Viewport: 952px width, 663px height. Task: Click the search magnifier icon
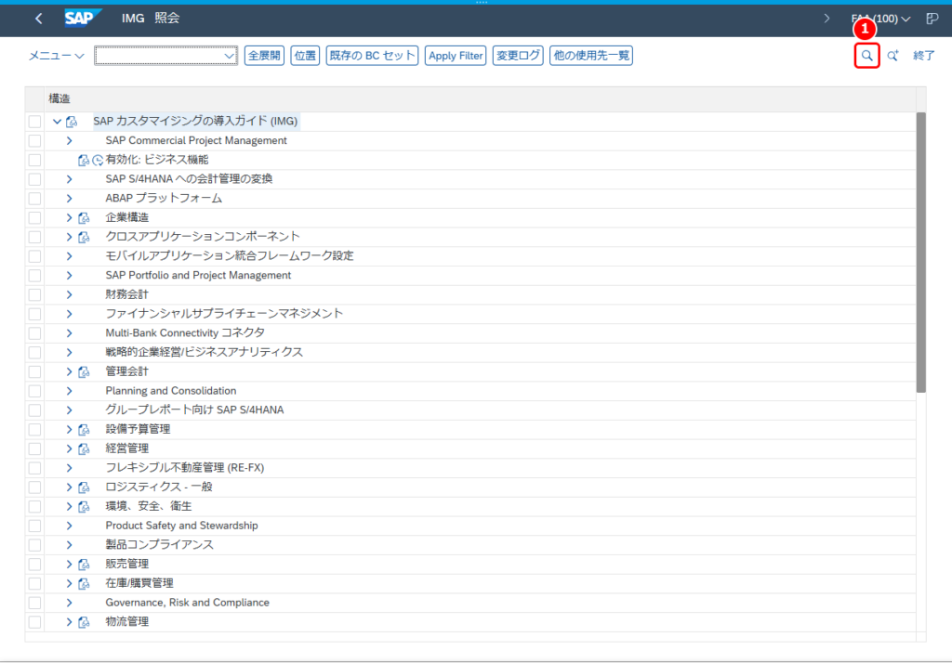pyautogui.click(x=867, y=56)
